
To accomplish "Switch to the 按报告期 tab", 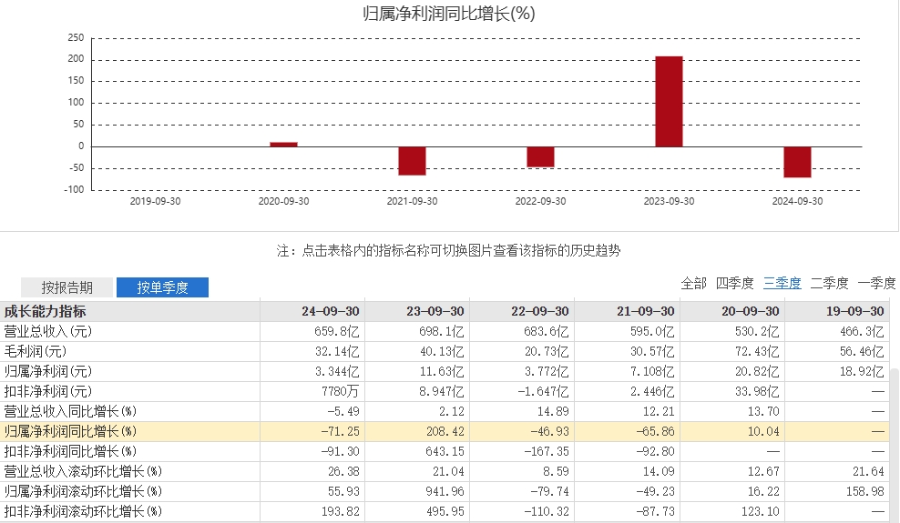I will 67,287.
